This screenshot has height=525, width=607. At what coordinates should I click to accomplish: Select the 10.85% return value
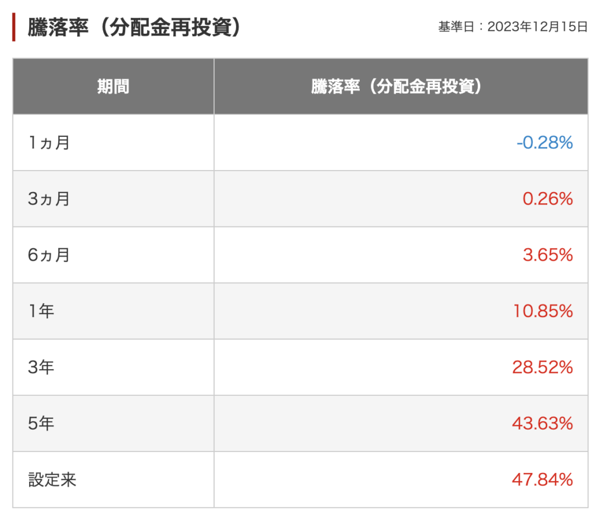(544, 312)
